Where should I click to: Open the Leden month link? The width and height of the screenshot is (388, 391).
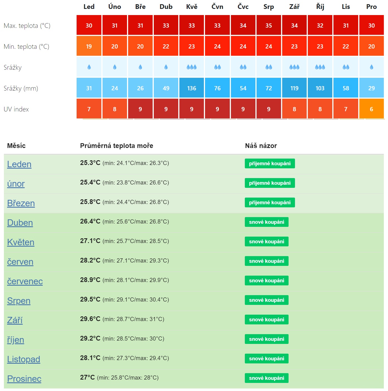pyautogui.click(x=19, y=164)
